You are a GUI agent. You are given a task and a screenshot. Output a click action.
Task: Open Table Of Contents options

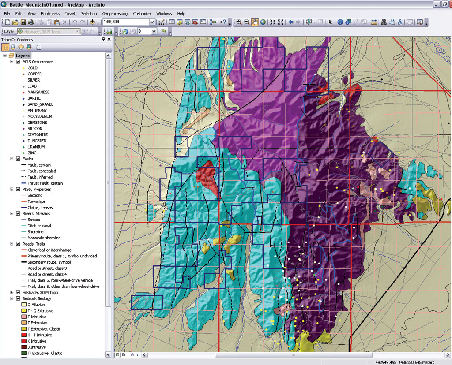click(x=39, y=47)
